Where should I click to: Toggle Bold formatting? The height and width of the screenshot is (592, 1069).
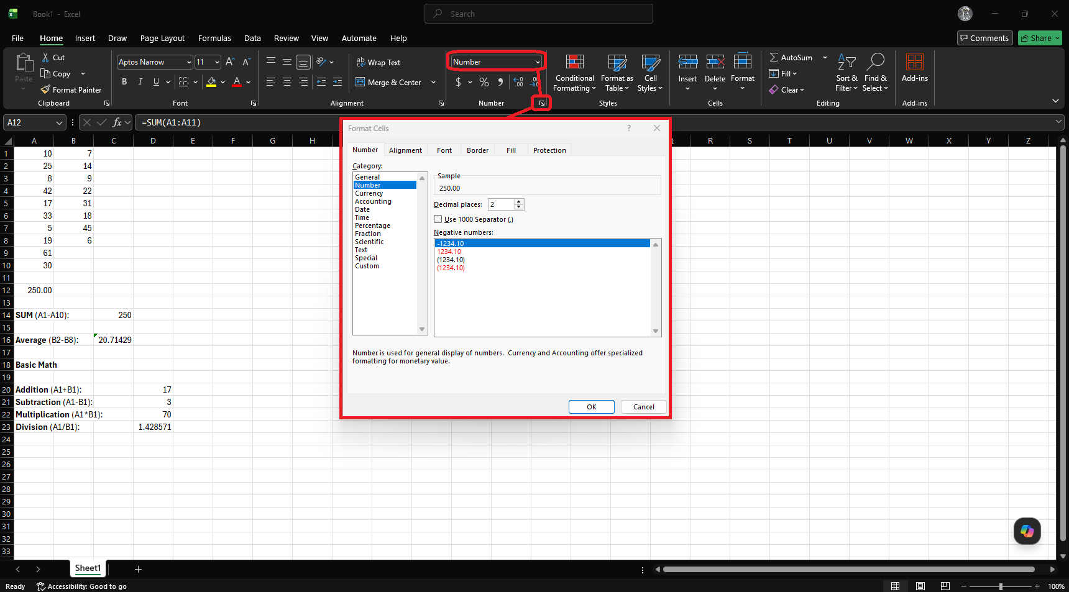124,82
